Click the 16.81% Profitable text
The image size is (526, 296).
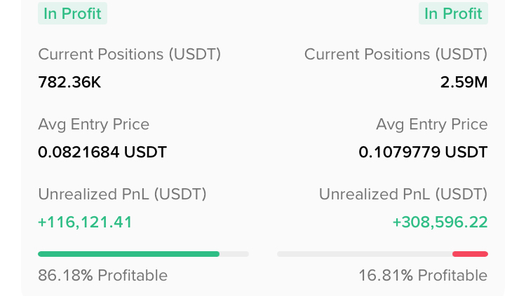click(423, 276)
